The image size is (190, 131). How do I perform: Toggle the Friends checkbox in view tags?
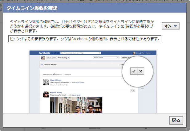pos(54,74)
